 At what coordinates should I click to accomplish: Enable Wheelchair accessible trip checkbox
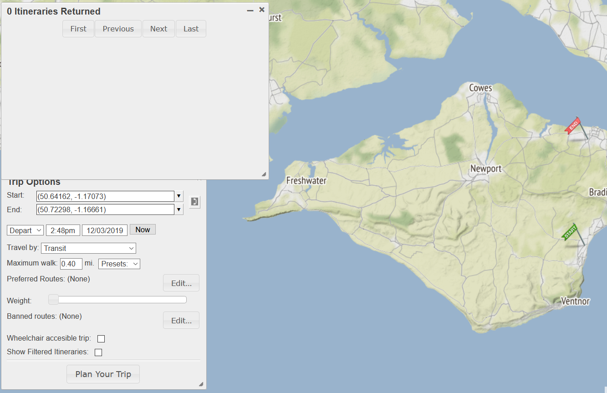(x=101, y=339)
